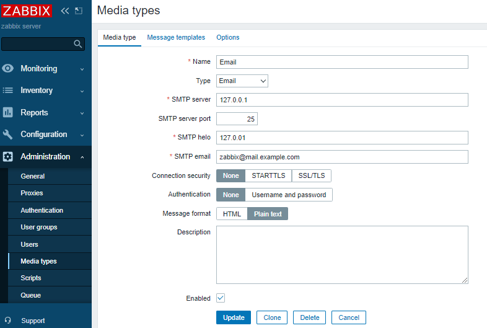Viewport: 487px width, 328px height.
Task: Switch to the Media type tab
Action: (119, 37)
